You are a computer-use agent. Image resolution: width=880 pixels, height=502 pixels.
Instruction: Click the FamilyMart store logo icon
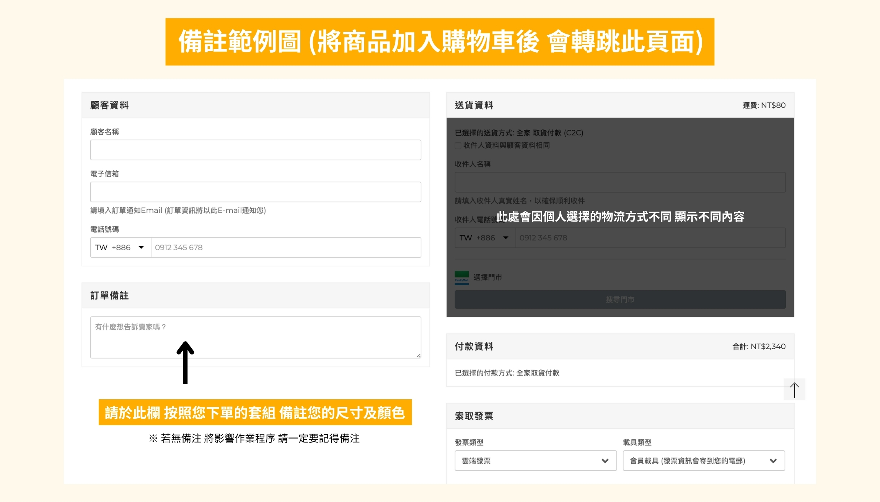(461, 277)
